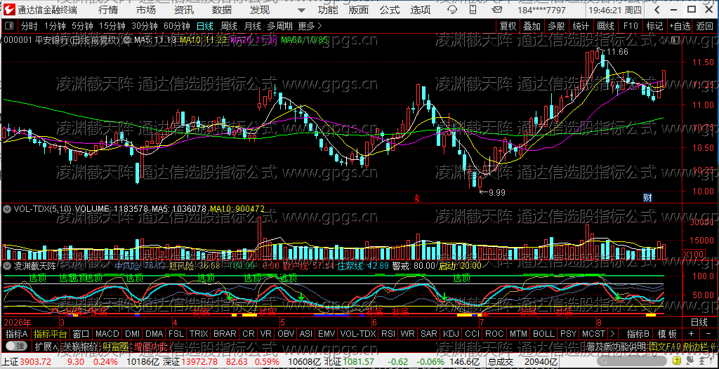Click the F10 button in the toolbar
The width and height of the screenshot is (719, 369).
(631, 26)
